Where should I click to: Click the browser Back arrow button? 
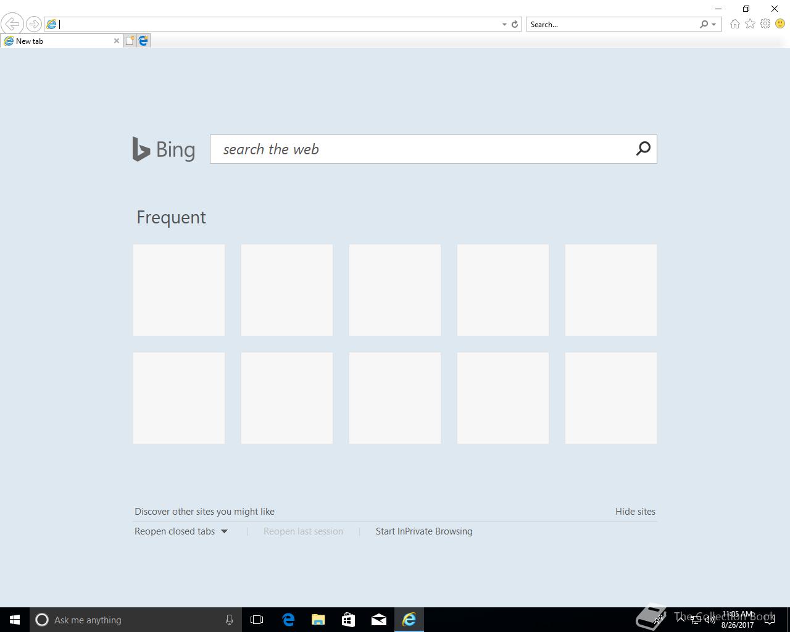pos(12,24)
